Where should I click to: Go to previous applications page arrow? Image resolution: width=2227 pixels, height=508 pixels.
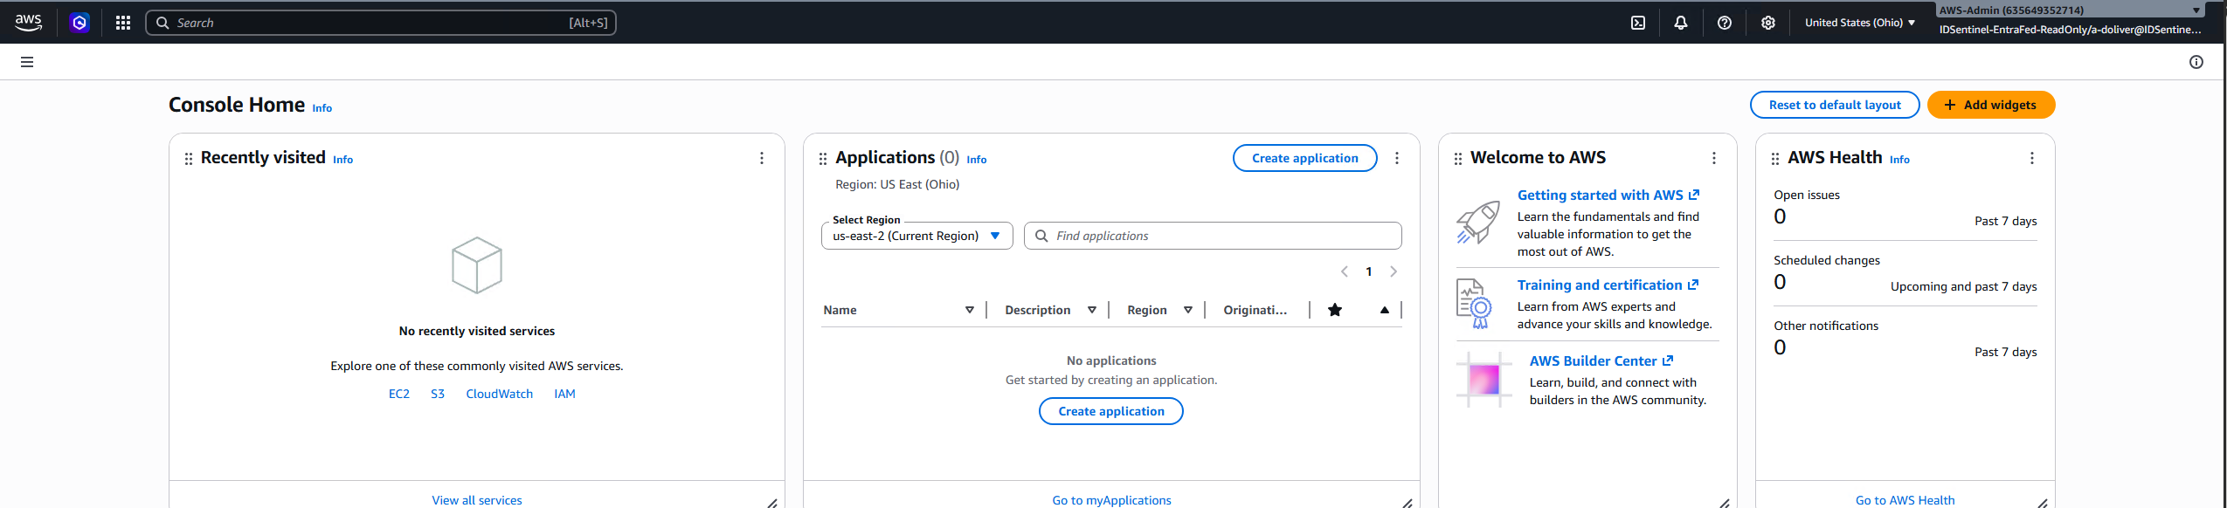click(x=1345, y=271)
